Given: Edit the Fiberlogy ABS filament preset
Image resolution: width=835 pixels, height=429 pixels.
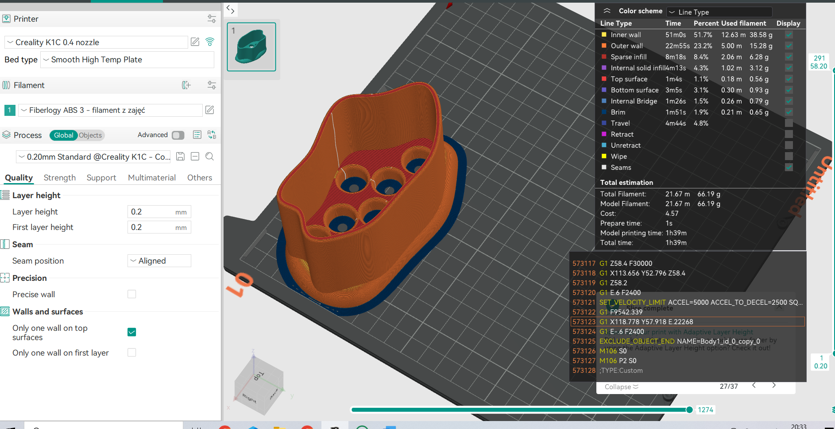Looking at the screenshot, I should coord(210,110).
